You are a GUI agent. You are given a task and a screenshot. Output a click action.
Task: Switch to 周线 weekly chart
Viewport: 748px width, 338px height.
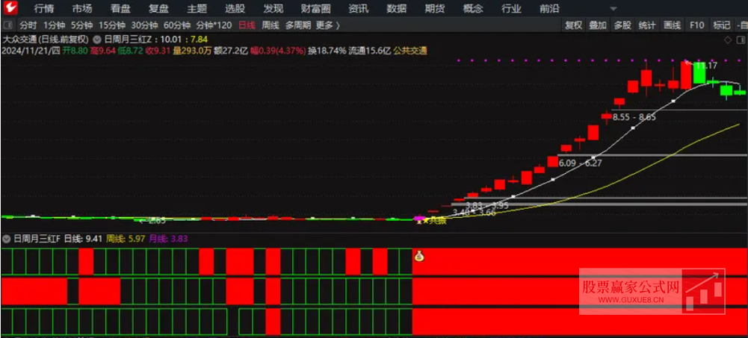[271, 25]
